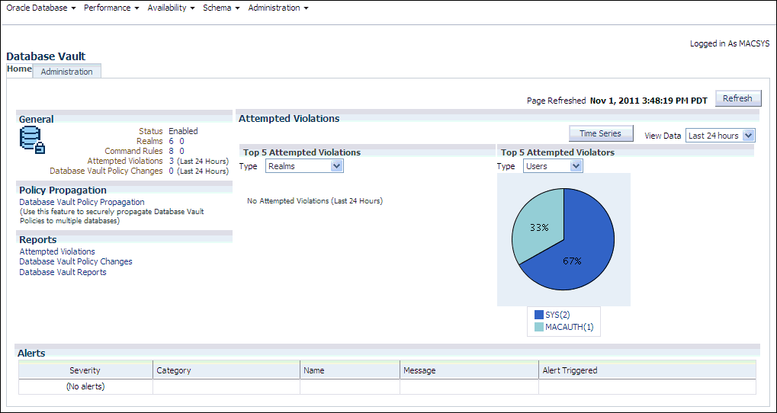
Task: Click the Category column header
Action: click(226, 370)
